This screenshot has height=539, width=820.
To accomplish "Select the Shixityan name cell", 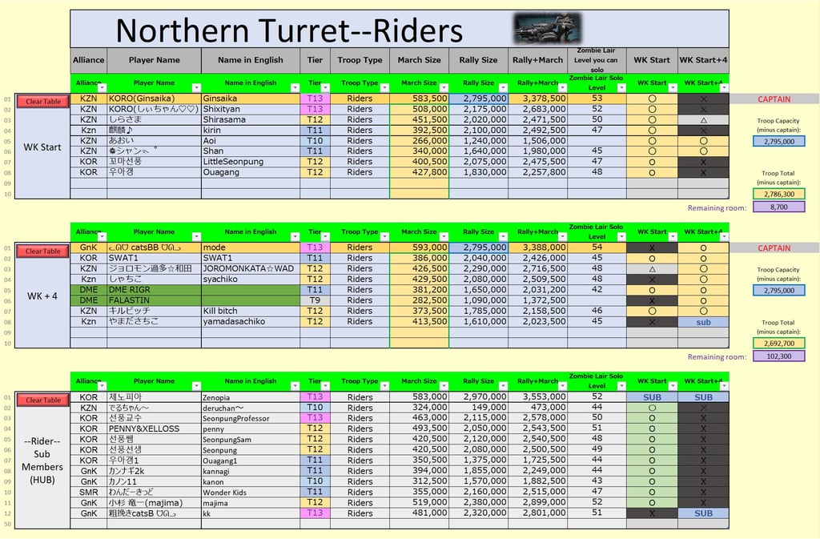I will tap(251, 109).
